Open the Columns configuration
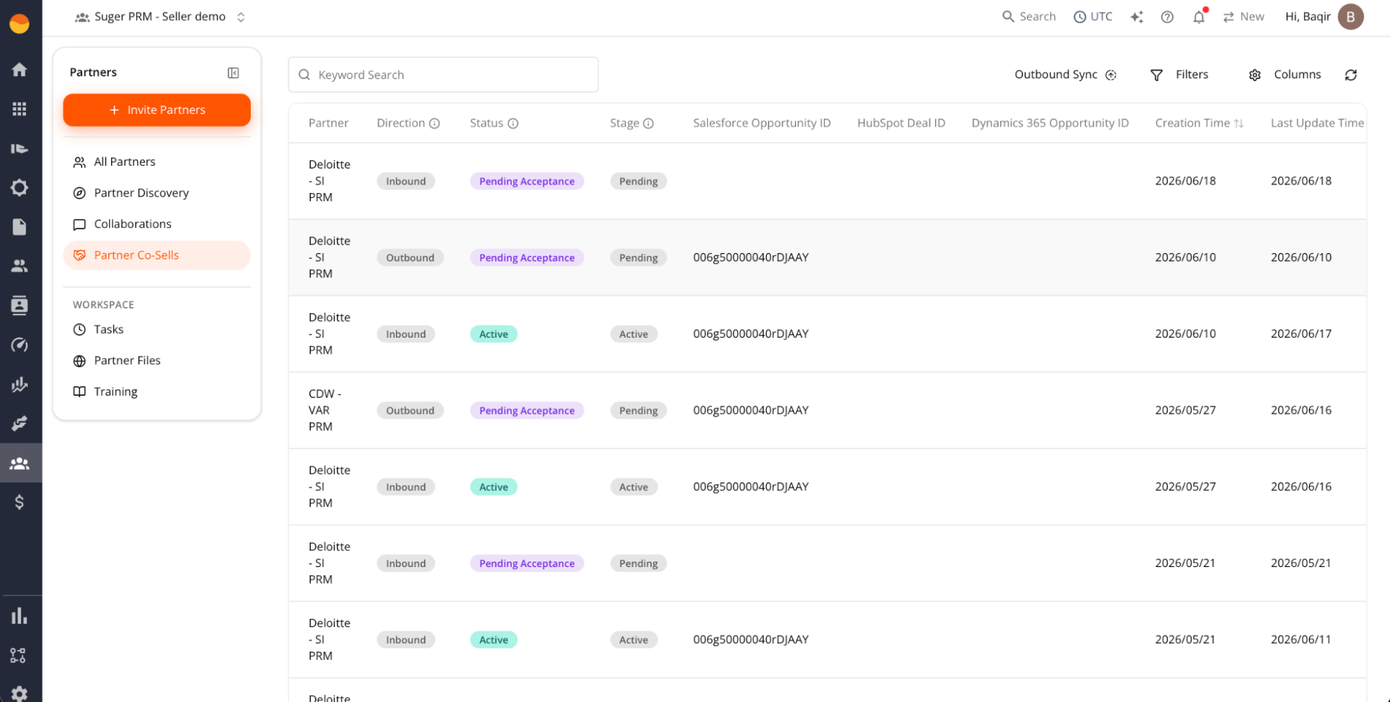The width and height of the screenshot is (1390, 702). (1284, 75)
